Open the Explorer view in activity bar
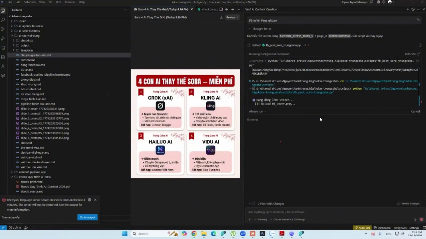 tap(3, 10)
